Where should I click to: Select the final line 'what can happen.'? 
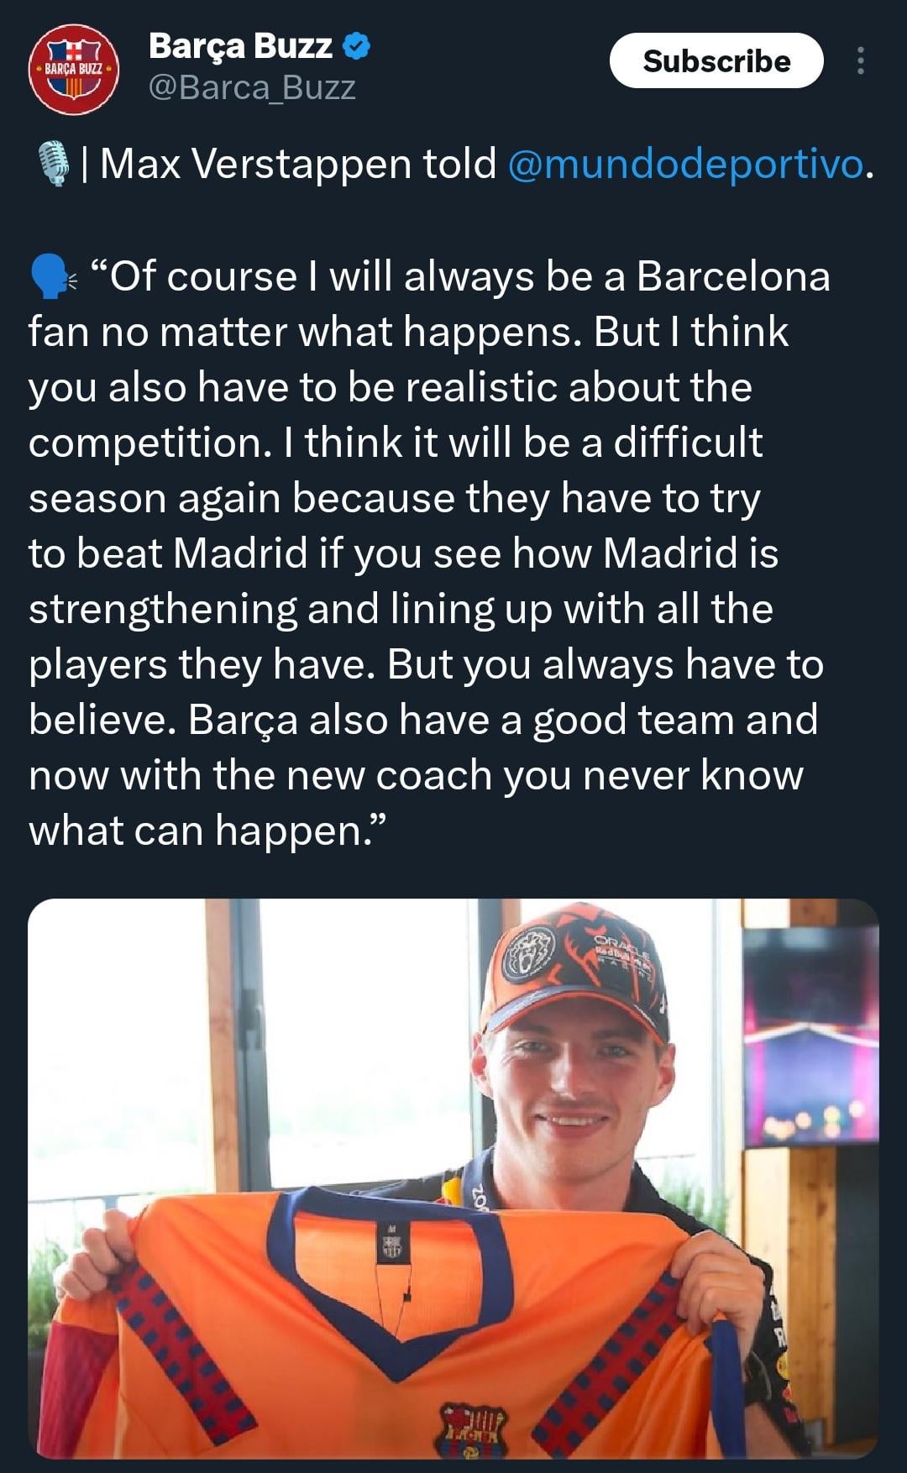208,831
